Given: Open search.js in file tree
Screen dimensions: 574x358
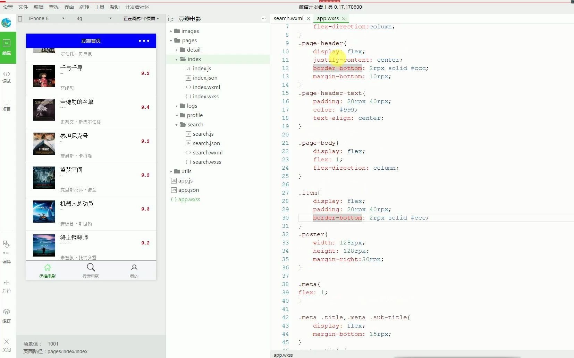Looking at the screenshot, I should point(203,134).
